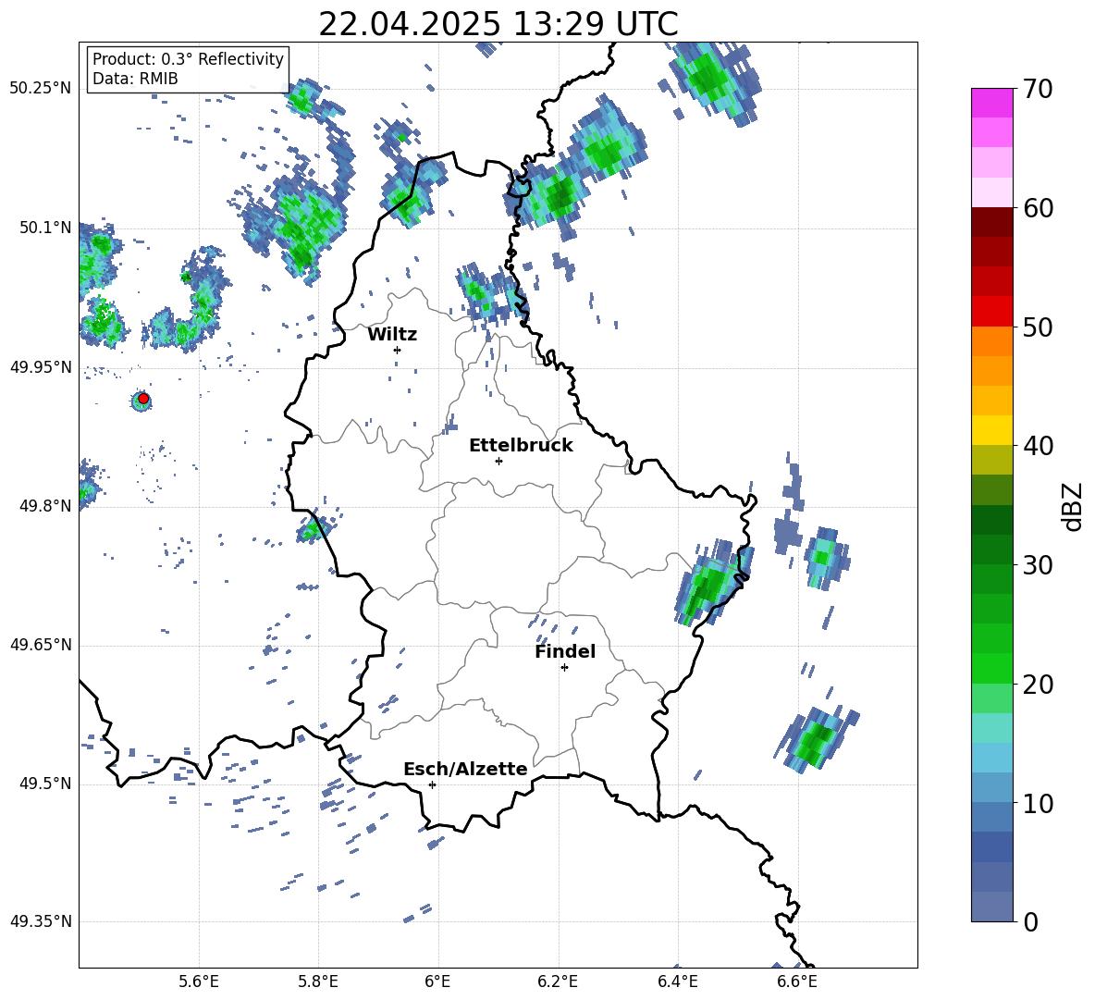Click the Ettelbruck location cross marker
Screen dimensions: 1095x1000
498,461
